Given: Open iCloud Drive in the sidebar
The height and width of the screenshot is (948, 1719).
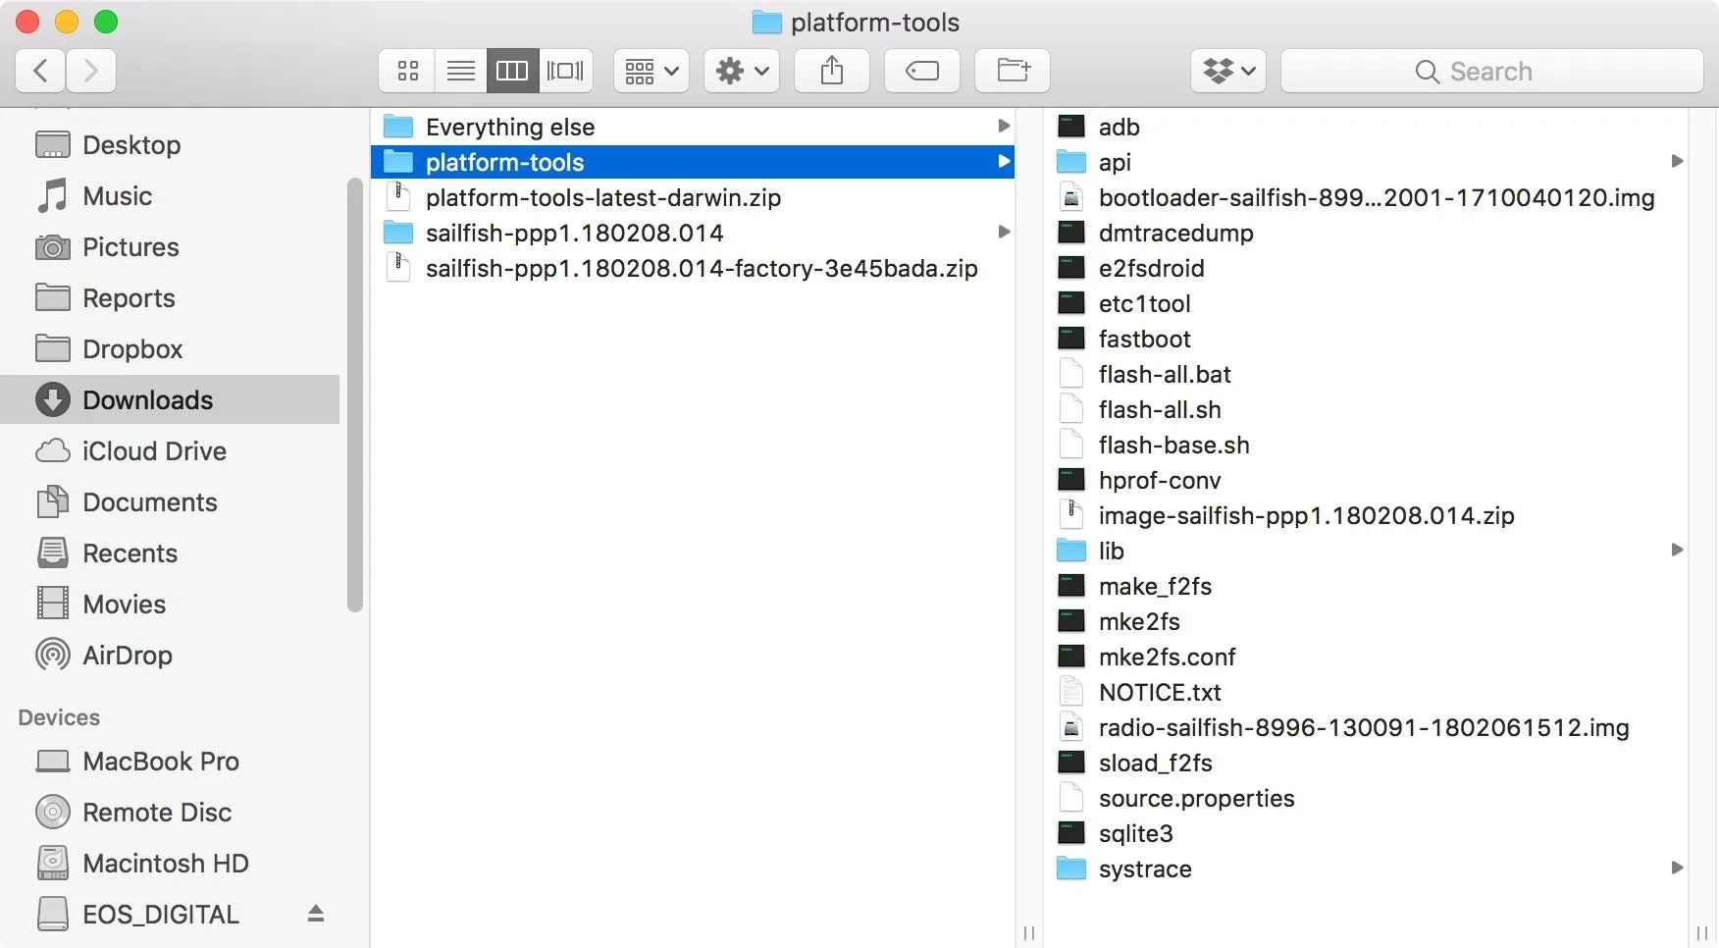Looking at the screenshot, I should (171, 450).
